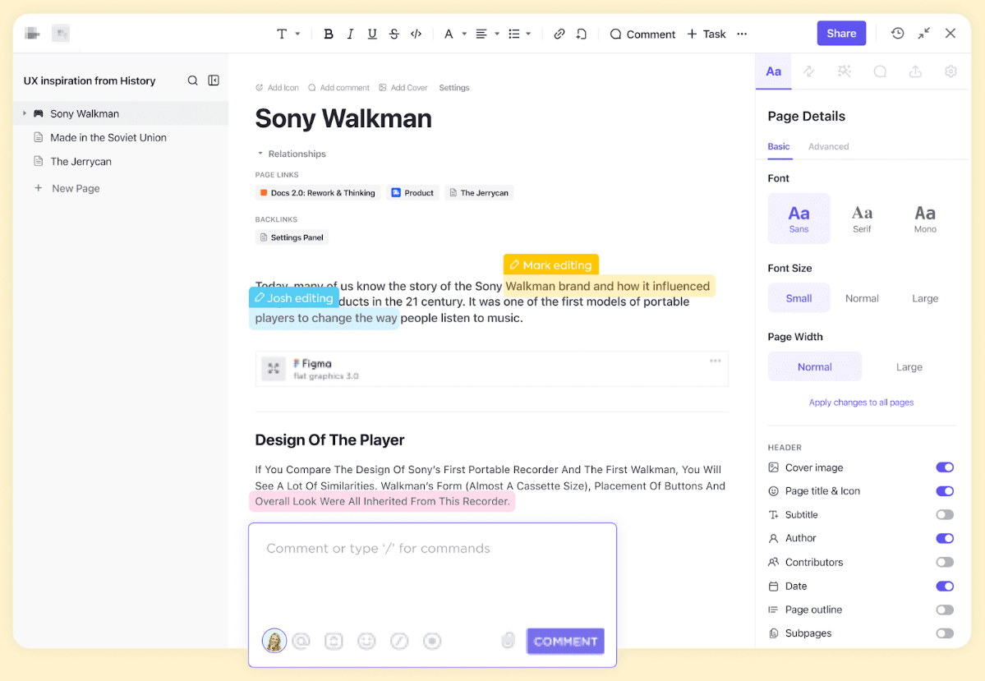985x681 pixels.
Task: Select the strikethrough formatting icon
Action: 394,34
